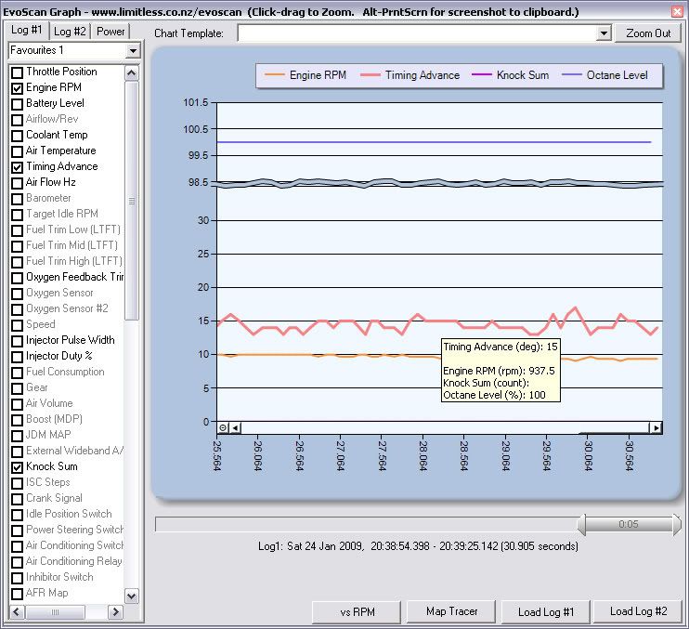Viewport: 689px width, 629px height.
Task: Disable the Timing Advance checkbox
Action: coord(17,167)
